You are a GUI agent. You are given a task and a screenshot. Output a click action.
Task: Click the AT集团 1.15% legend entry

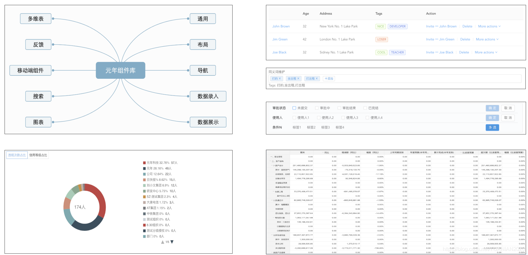(x=158, y=208)
